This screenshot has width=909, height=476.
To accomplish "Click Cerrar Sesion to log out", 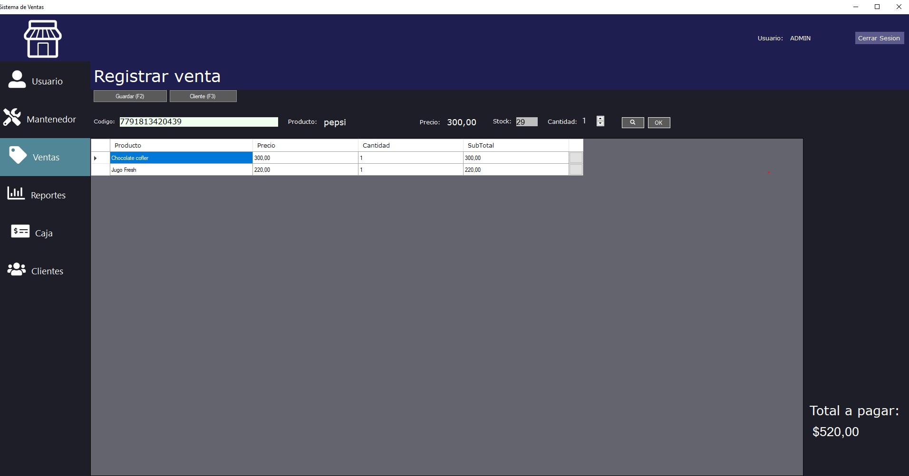I will coord(879,38).
